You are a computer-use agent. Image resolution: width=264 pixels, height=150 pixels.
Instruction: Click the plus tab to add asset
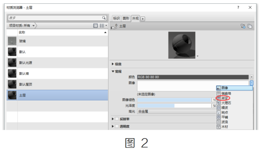(x=143, y=19)
